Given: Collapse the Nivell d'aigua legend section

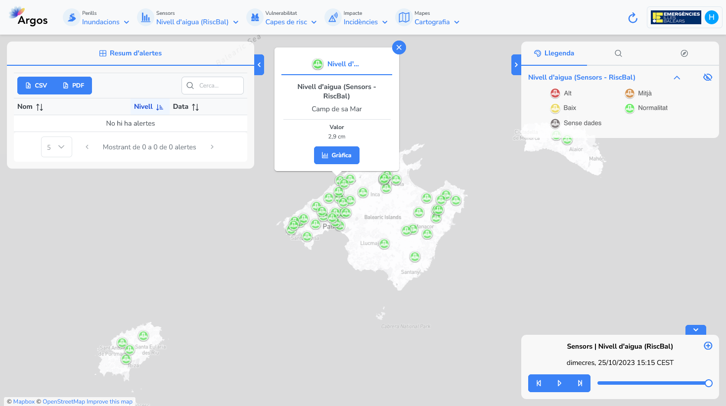Looking at the screenshot, I should tap(677, 78).
